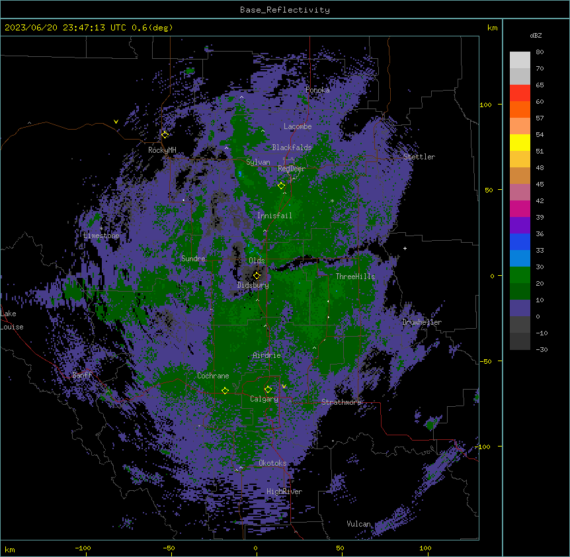Click the Calgary city label
Screen dimensions: 570x557
pyautogui.click(x=264, y=399)
